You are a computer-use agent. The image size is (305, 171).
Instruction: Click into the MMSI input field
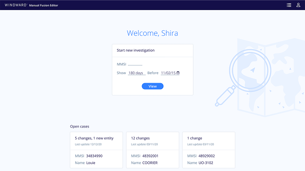pos(135,64)
